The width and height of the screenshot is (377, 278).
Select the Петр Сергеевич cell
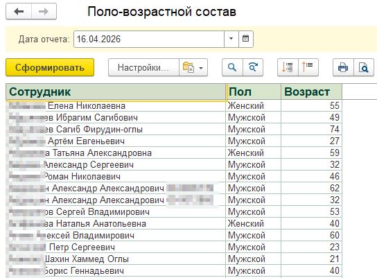(x=116, y=247)
